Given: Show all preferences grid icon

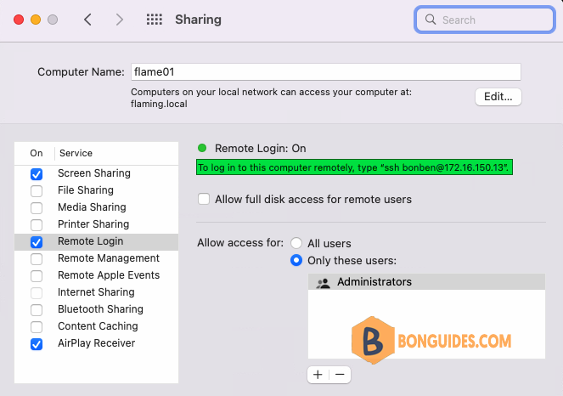Looking at the screenshot, I should coord(155,20).
